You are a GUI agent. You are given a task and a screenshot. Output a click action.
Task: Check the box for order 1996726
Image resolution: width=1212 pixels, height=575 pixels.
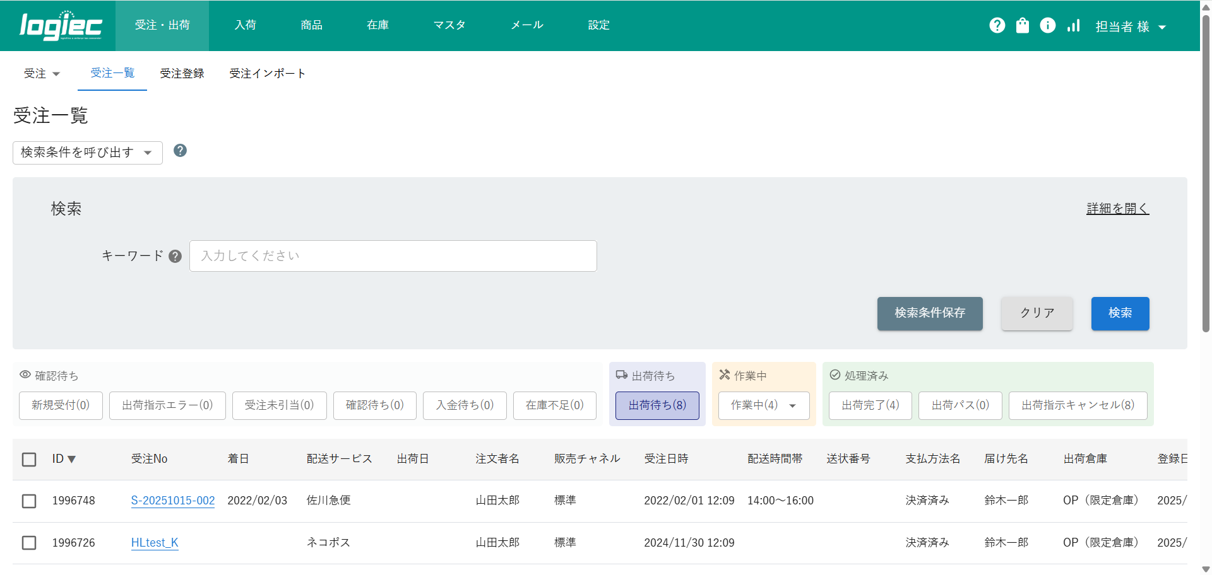(x=29, y=543)
